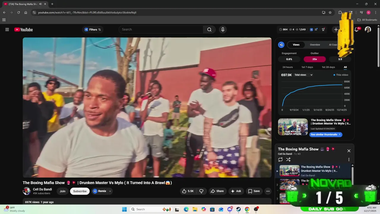Viewport: 380px width, 214px height.
Task: Save video to playlist
Action: (x=254, y=191)
